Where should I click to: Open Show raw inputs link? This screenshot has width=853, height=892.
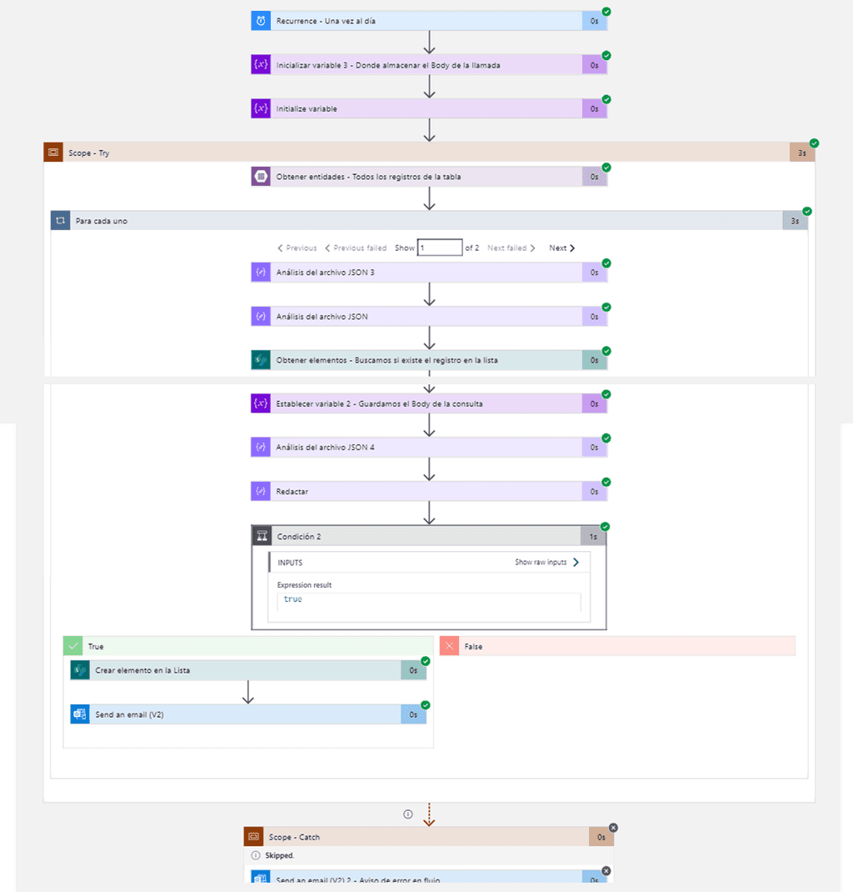coord(546,562)
